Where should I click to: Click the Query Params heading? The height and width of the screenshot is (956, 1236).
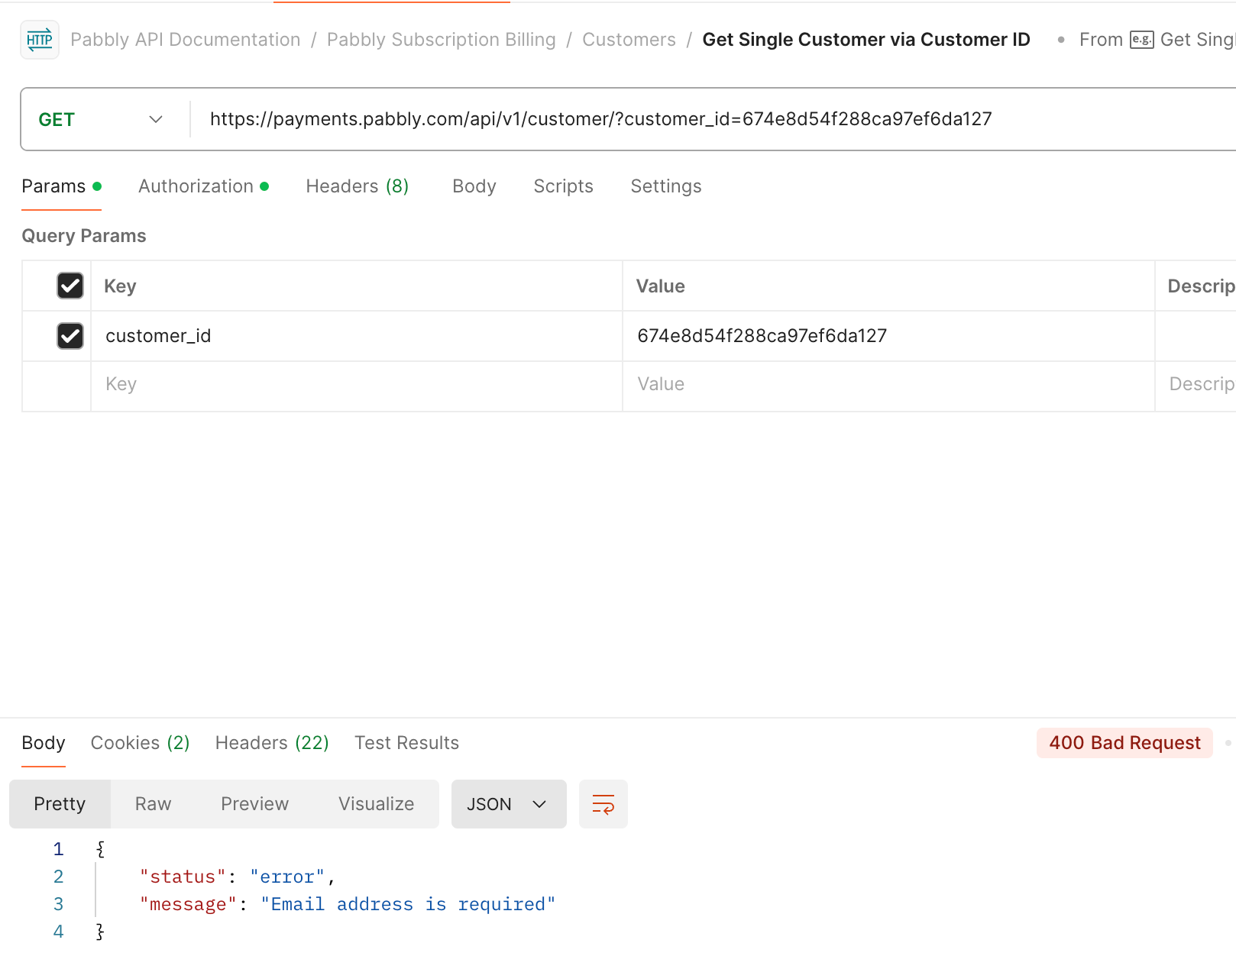coord(84,236)
